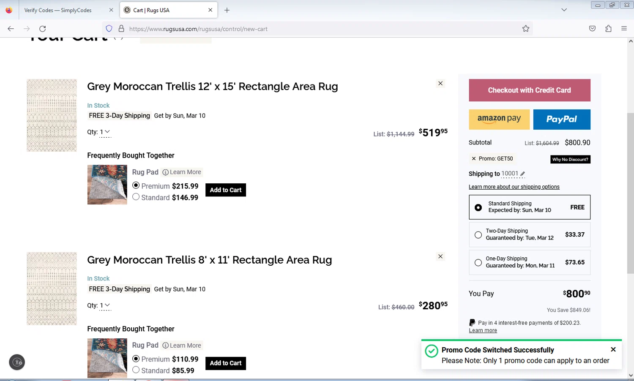Select Standard $146.99 rug pad option
The height and width of the screenshot is (381, 634).
coord(136,197)
